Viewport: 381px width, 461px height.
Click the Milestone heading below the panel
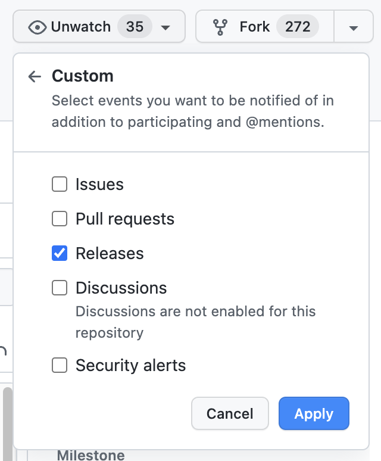click(x=90, y=455)
